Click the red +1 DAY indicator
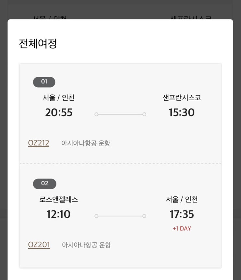The width and height of the screenshot is (241, 280). pos(182,228)
